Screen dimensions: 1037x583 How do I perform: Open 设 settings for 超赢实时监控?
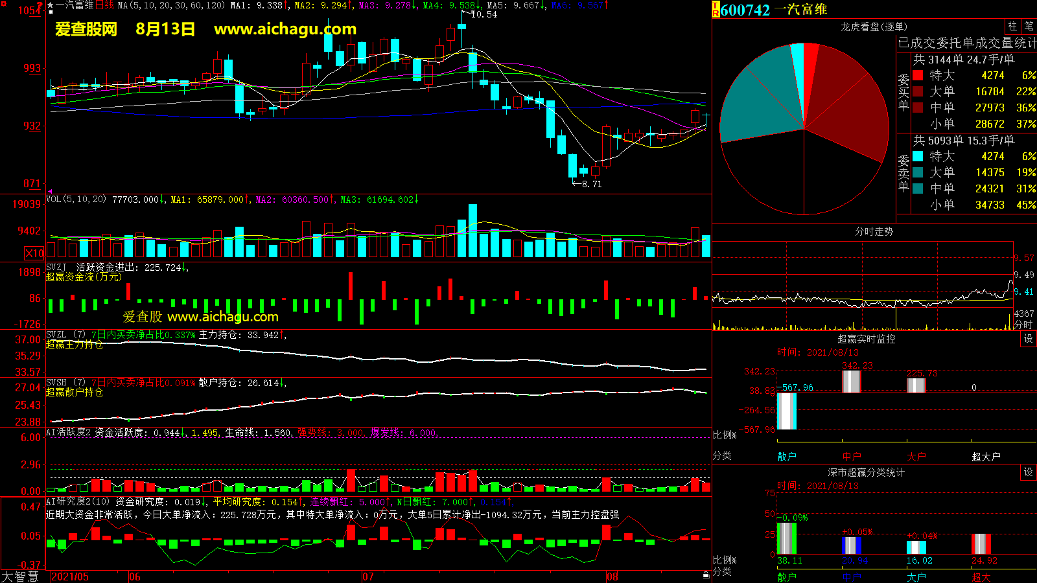click(1029, 339)
